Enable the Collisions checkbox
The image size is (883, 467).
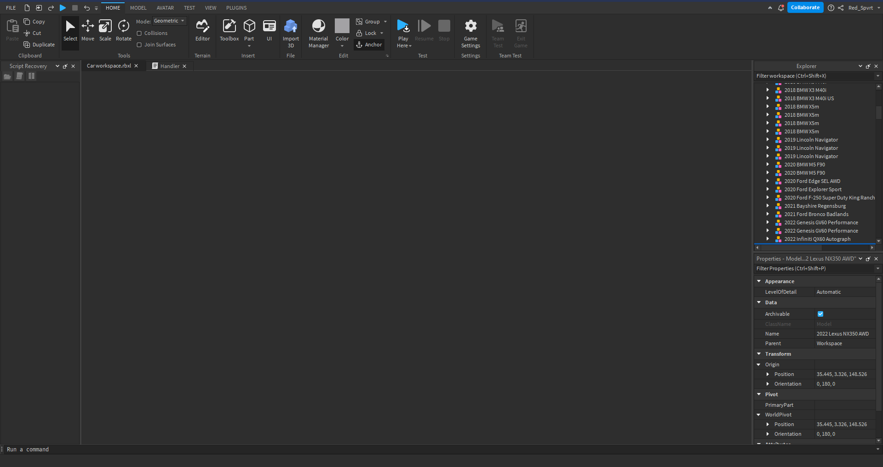pyautogui.click(x=139, y=33)
